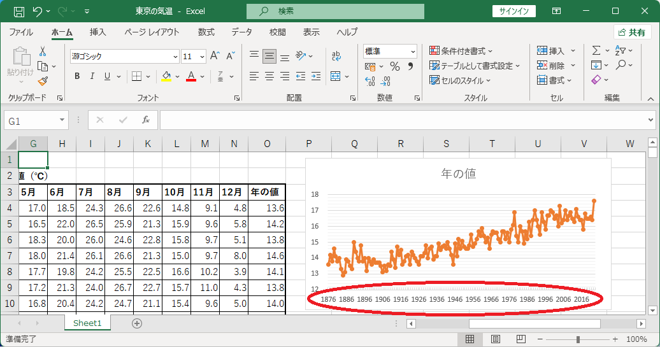Merge and center cells icon

336,76
